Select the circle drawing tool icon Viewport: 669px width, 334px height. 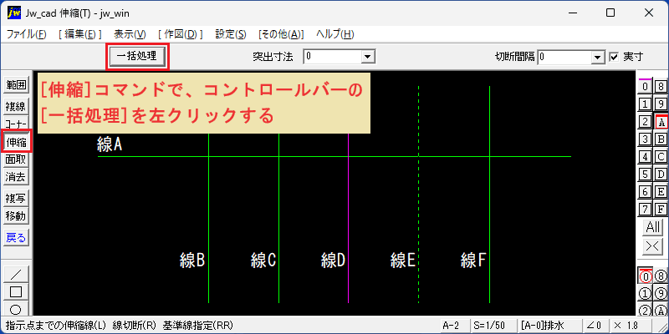coord(16,308)
